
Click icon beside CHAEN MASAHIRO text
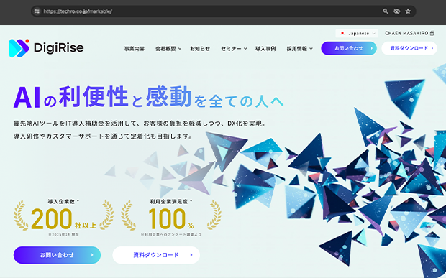pyautogui.click(x=432, y=33)
